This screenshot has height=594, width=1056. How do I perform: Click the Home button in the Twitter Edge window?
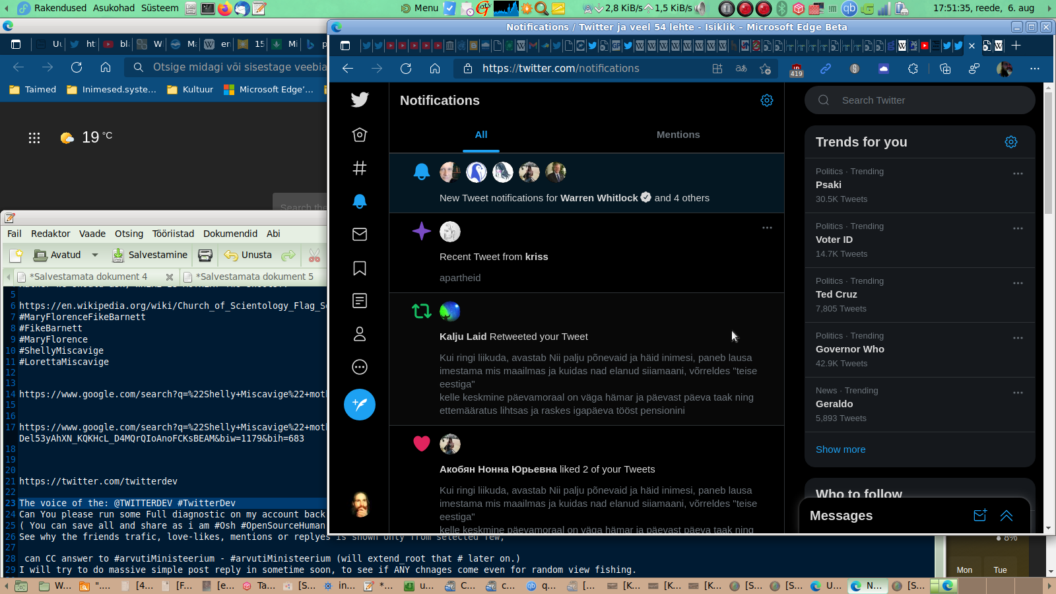(435, 68)
